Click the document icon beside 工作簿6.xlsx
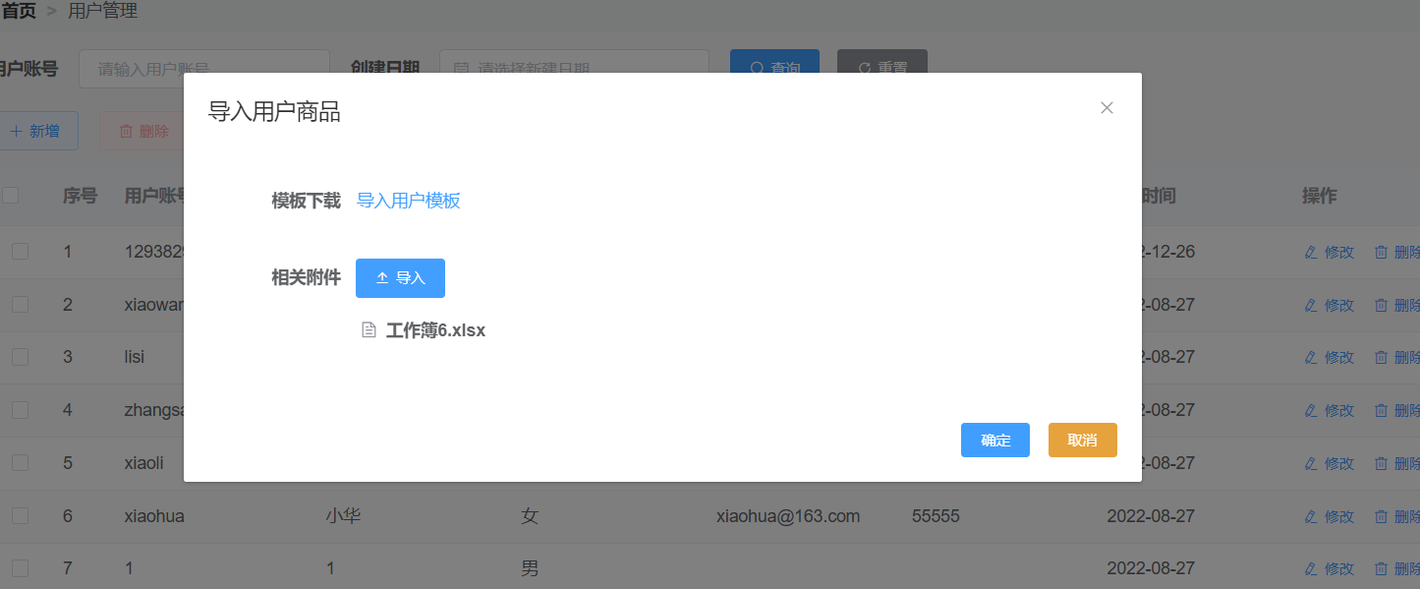1420x589 pixels. click(369, 330)
